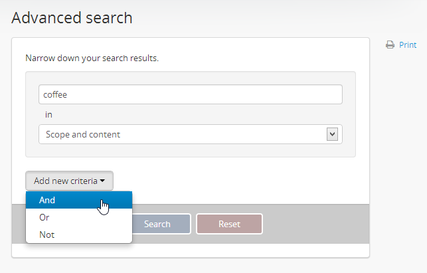
Task: Open the Print link
Action: pyautogui.click(x=407, y=45)
